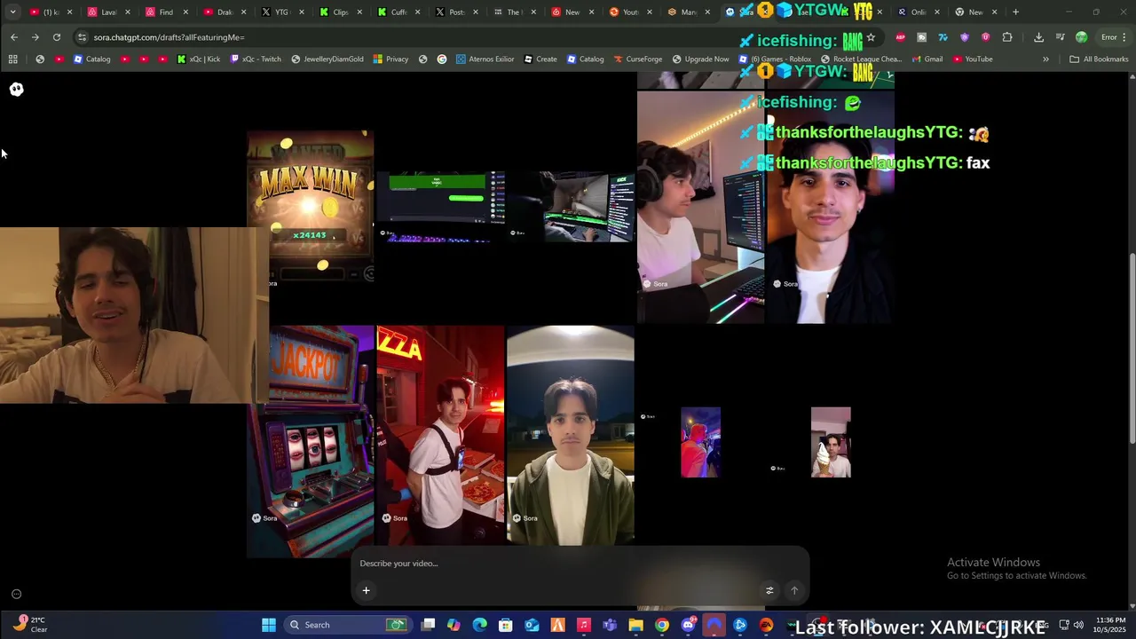The image size is (1136, 639).
Task: Open Microsoft Teams from the taskbar
Action: [x=610, y=625]
